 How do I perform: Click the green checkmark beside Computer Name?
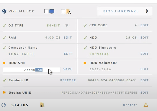[5, 48]
